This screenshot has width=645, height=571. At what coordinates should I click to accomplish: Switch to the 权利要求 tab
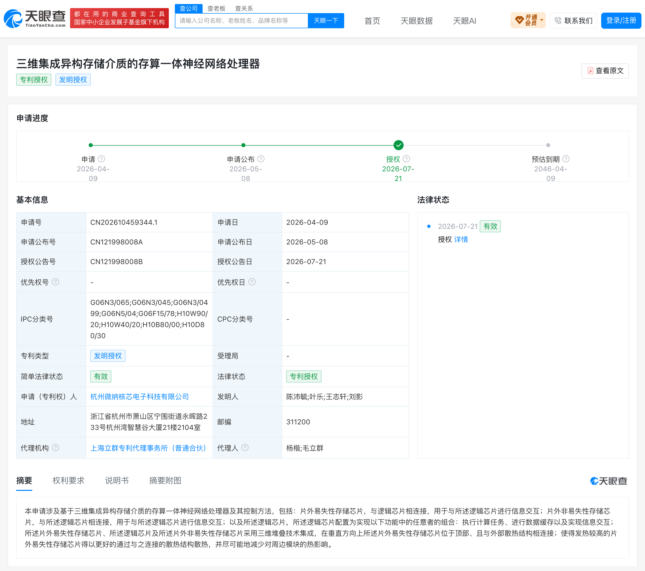pyautogui.click(x=69, y=481)
